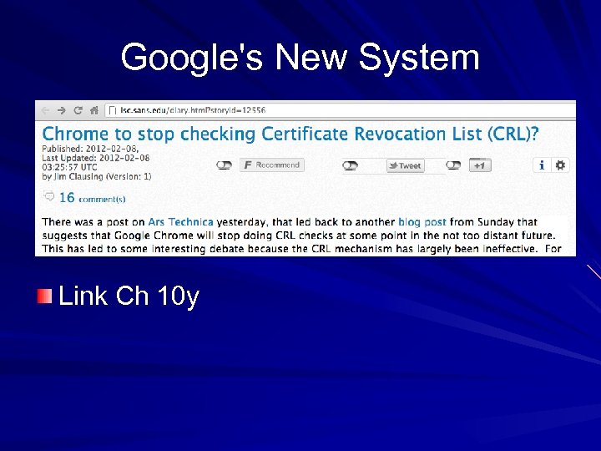Image resolution: width=601 pixels, height=451 pixels.
Task: Reload the page with refresh icon
Action: tap(78, 110)
